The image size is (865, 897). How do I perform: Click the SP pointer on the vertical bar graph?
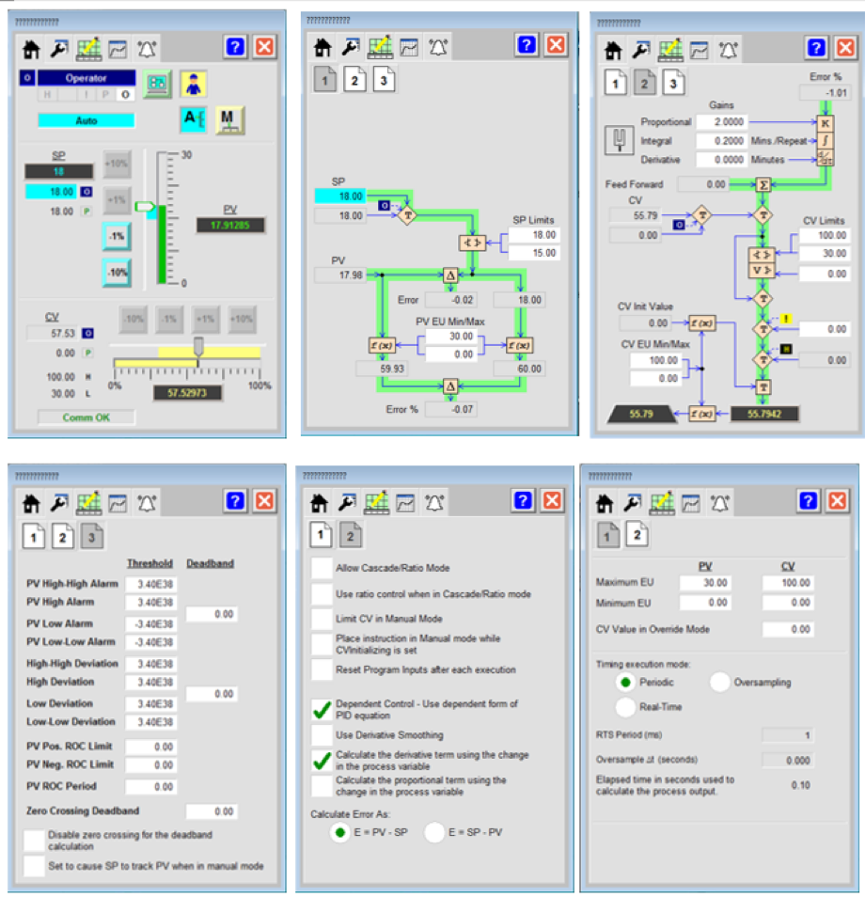(x=145, y=207)
